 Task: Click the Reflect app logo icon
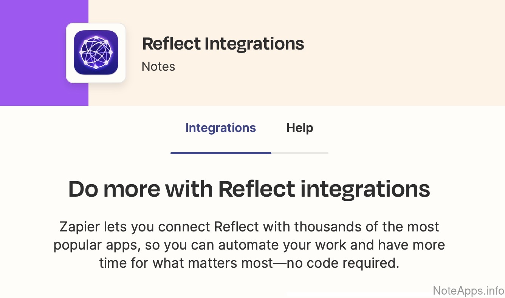(x=96, y=53)
